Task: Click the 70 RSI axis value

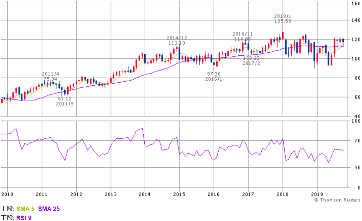Action: pyautogui.click(x=357, y=141)
